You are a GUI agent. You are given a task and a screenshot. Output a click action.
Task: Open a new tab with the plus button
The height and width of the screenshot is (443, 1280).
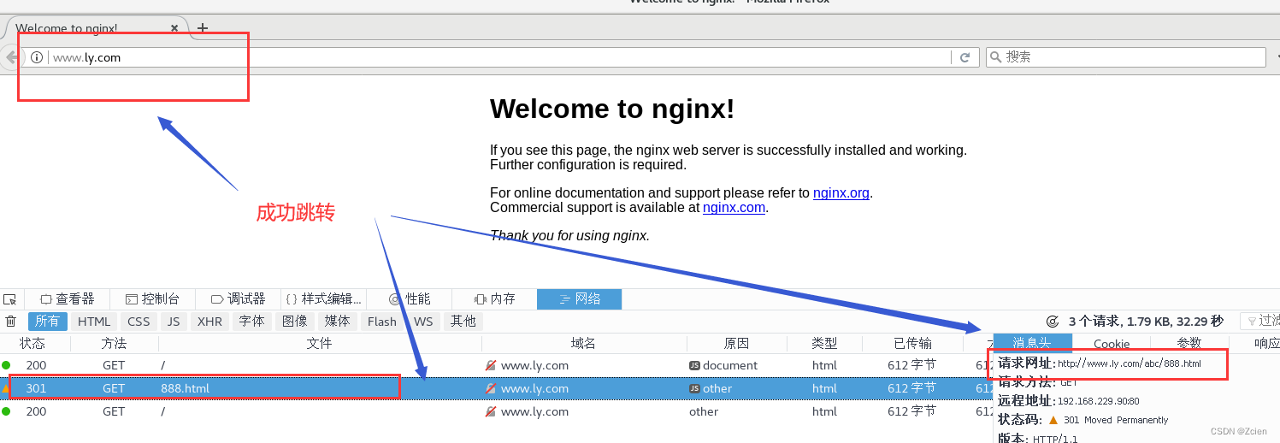203,27
